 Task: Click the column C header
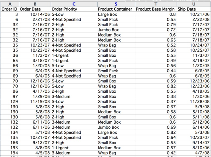pyautogui.click(x=74, y=4)
